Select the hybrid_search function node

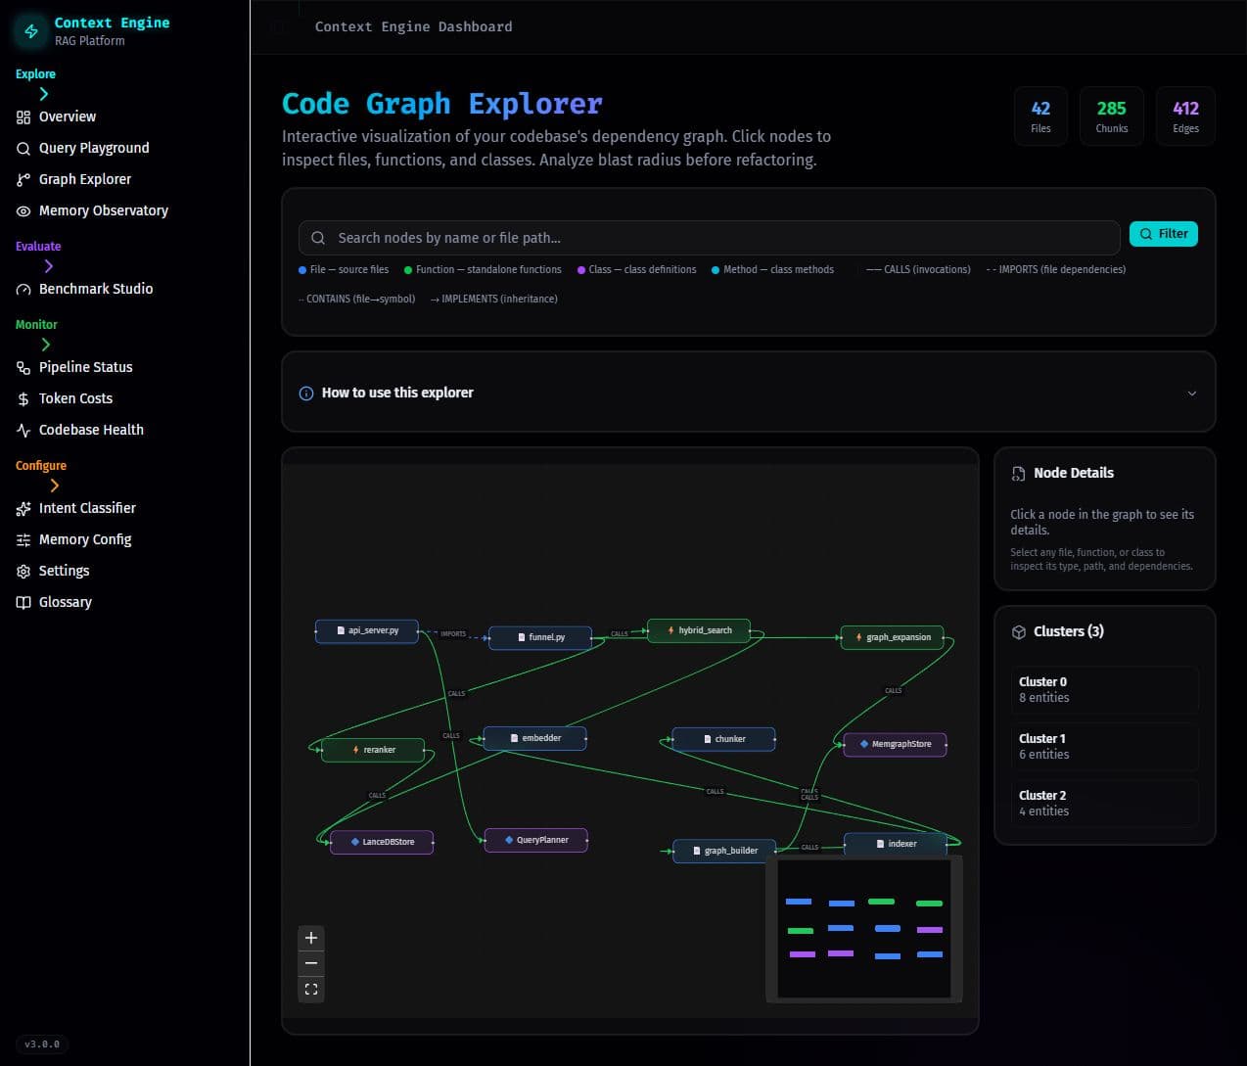699,630
